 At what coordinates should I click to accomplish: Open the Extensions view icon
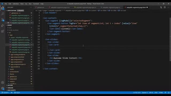point(2,31)
